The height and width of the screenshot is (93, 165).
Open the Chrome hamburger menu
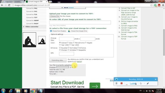[163, 5]
